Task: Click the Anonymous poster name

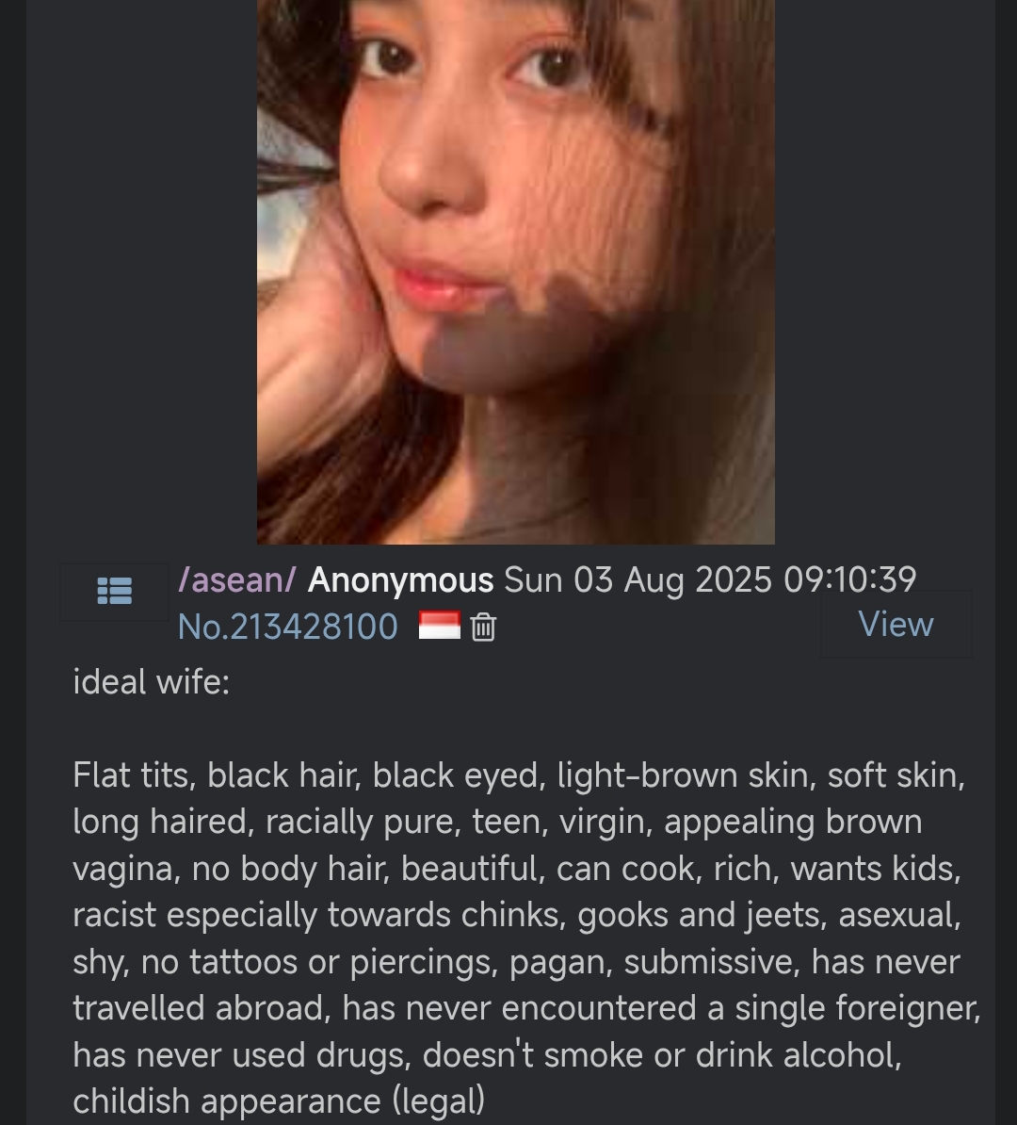Action: point(400,579)
